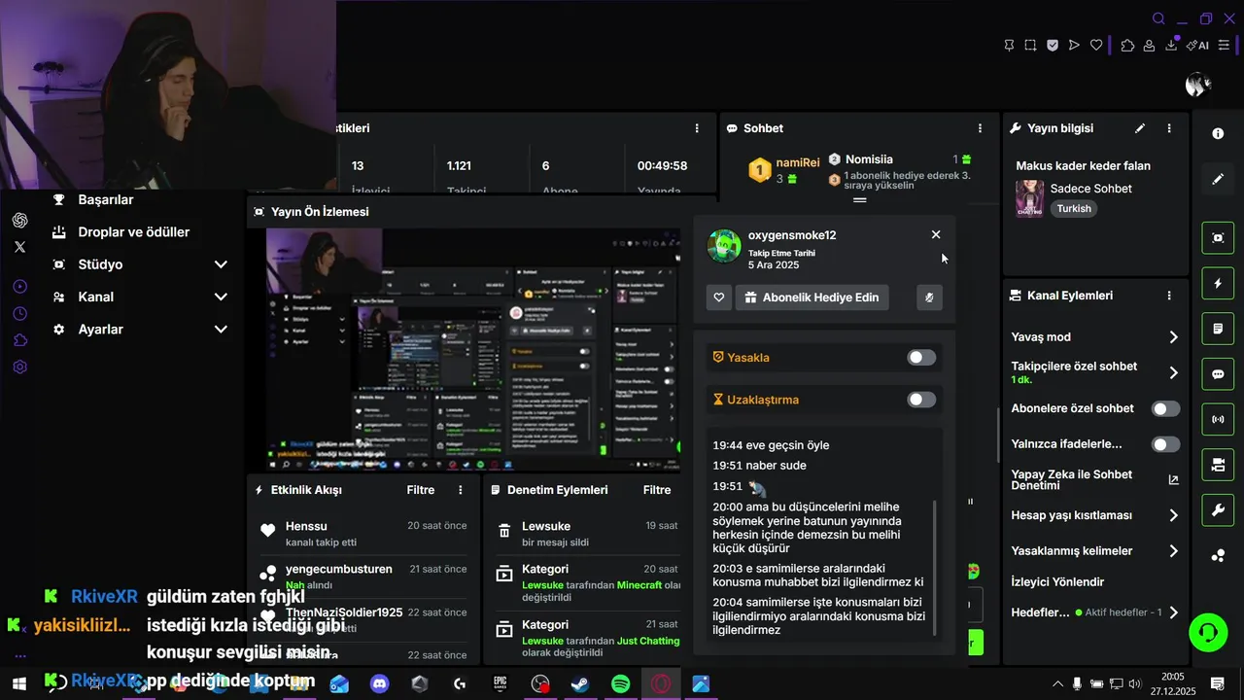
Task: Click the info icon in right sidebar
Action: click(1218, 133)
